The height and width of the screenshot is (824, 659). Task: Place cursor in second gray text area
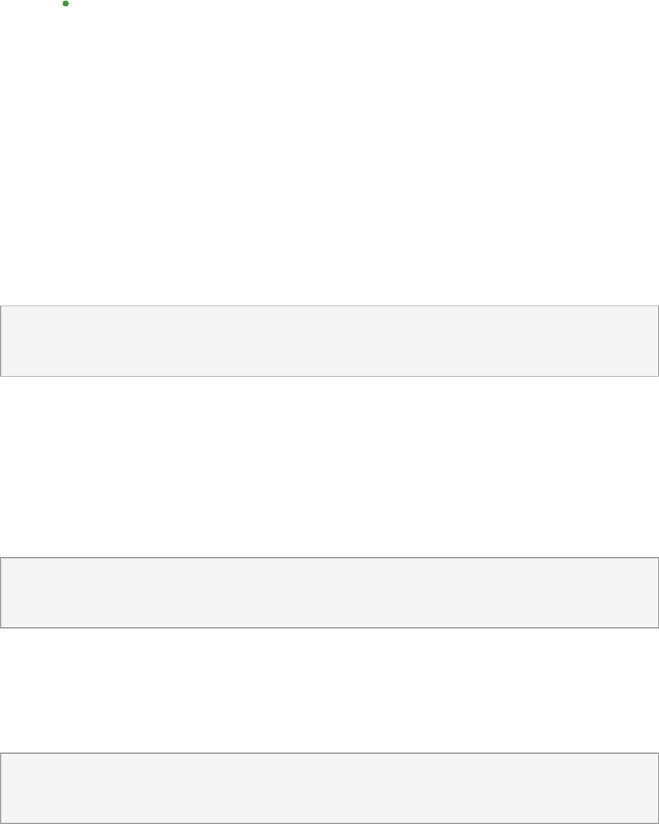pyautogui.click(x=329, y=593)
